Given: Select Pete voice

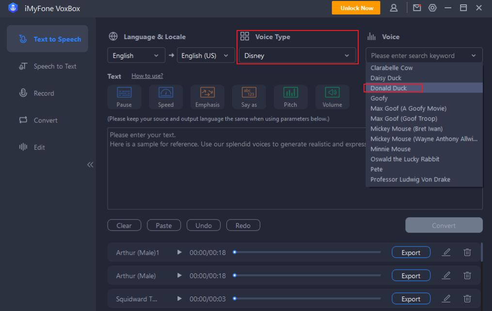Looking at the screenshot, I should pyautogui.click(x=424, y=169).
